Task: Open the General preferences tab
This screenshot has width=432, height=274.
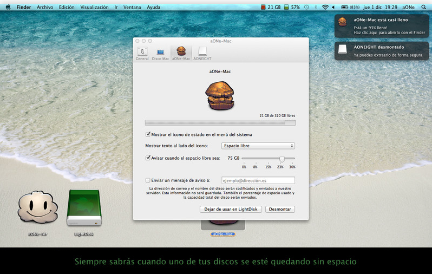Action: click(142, 54)
